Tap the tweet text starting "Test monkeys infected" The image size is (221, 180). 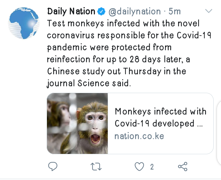click(x=123, y=23)
